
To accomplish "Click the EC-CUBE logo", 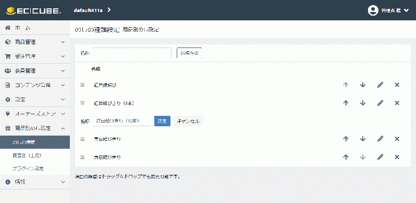I will pos(34,10).
